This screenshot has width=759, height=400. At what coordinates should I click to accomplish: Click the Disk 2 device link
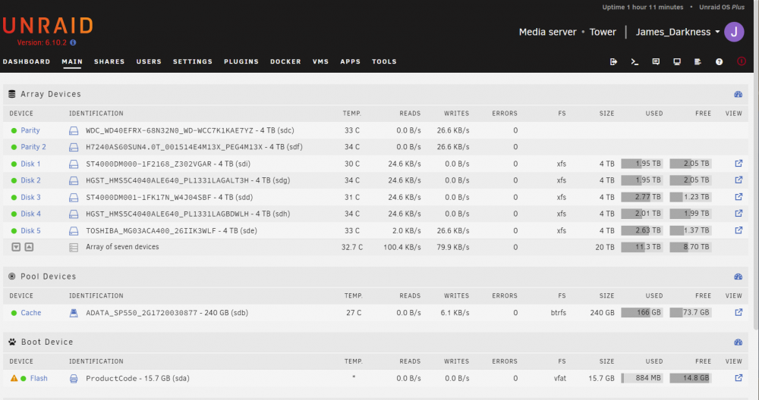(x=30, y=180)
